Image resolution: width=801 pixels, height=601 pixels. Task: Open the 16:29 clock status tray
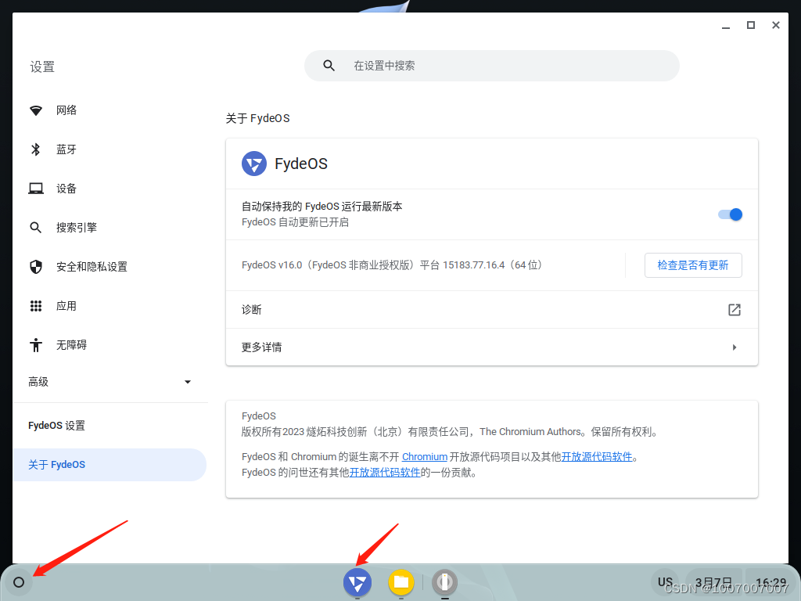[x=770, y=582]
